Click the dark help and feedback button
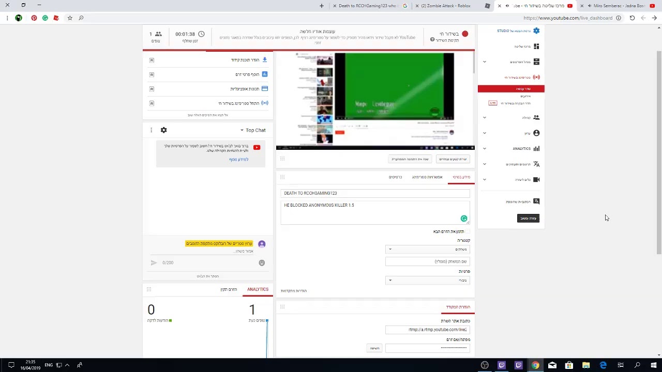This screenshot has height=372, width=662. [528, 218]
